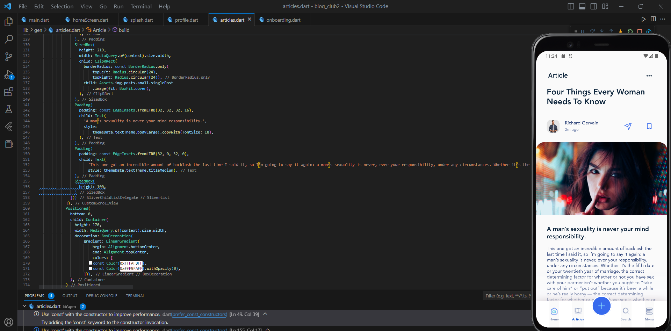
Task: Switch to the onboarding.dart tab
Action: (283, 20)
